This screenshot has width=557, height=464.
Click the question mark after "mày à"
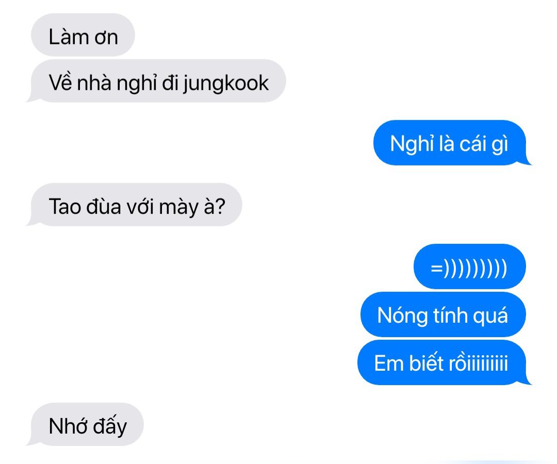coord(220,206)
